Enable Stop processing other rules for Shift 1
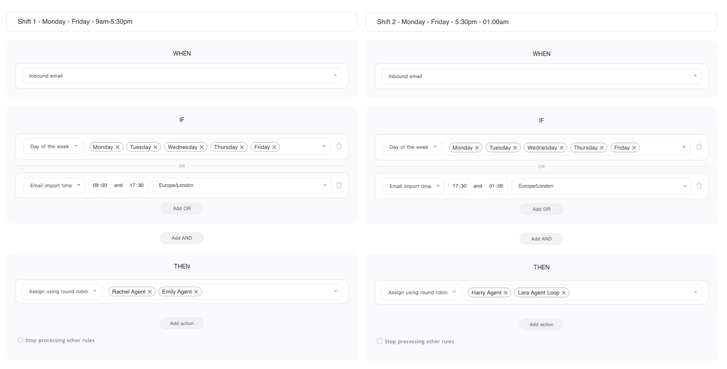The height and width of the screenshot is (369, 727). tap(20, 340)
